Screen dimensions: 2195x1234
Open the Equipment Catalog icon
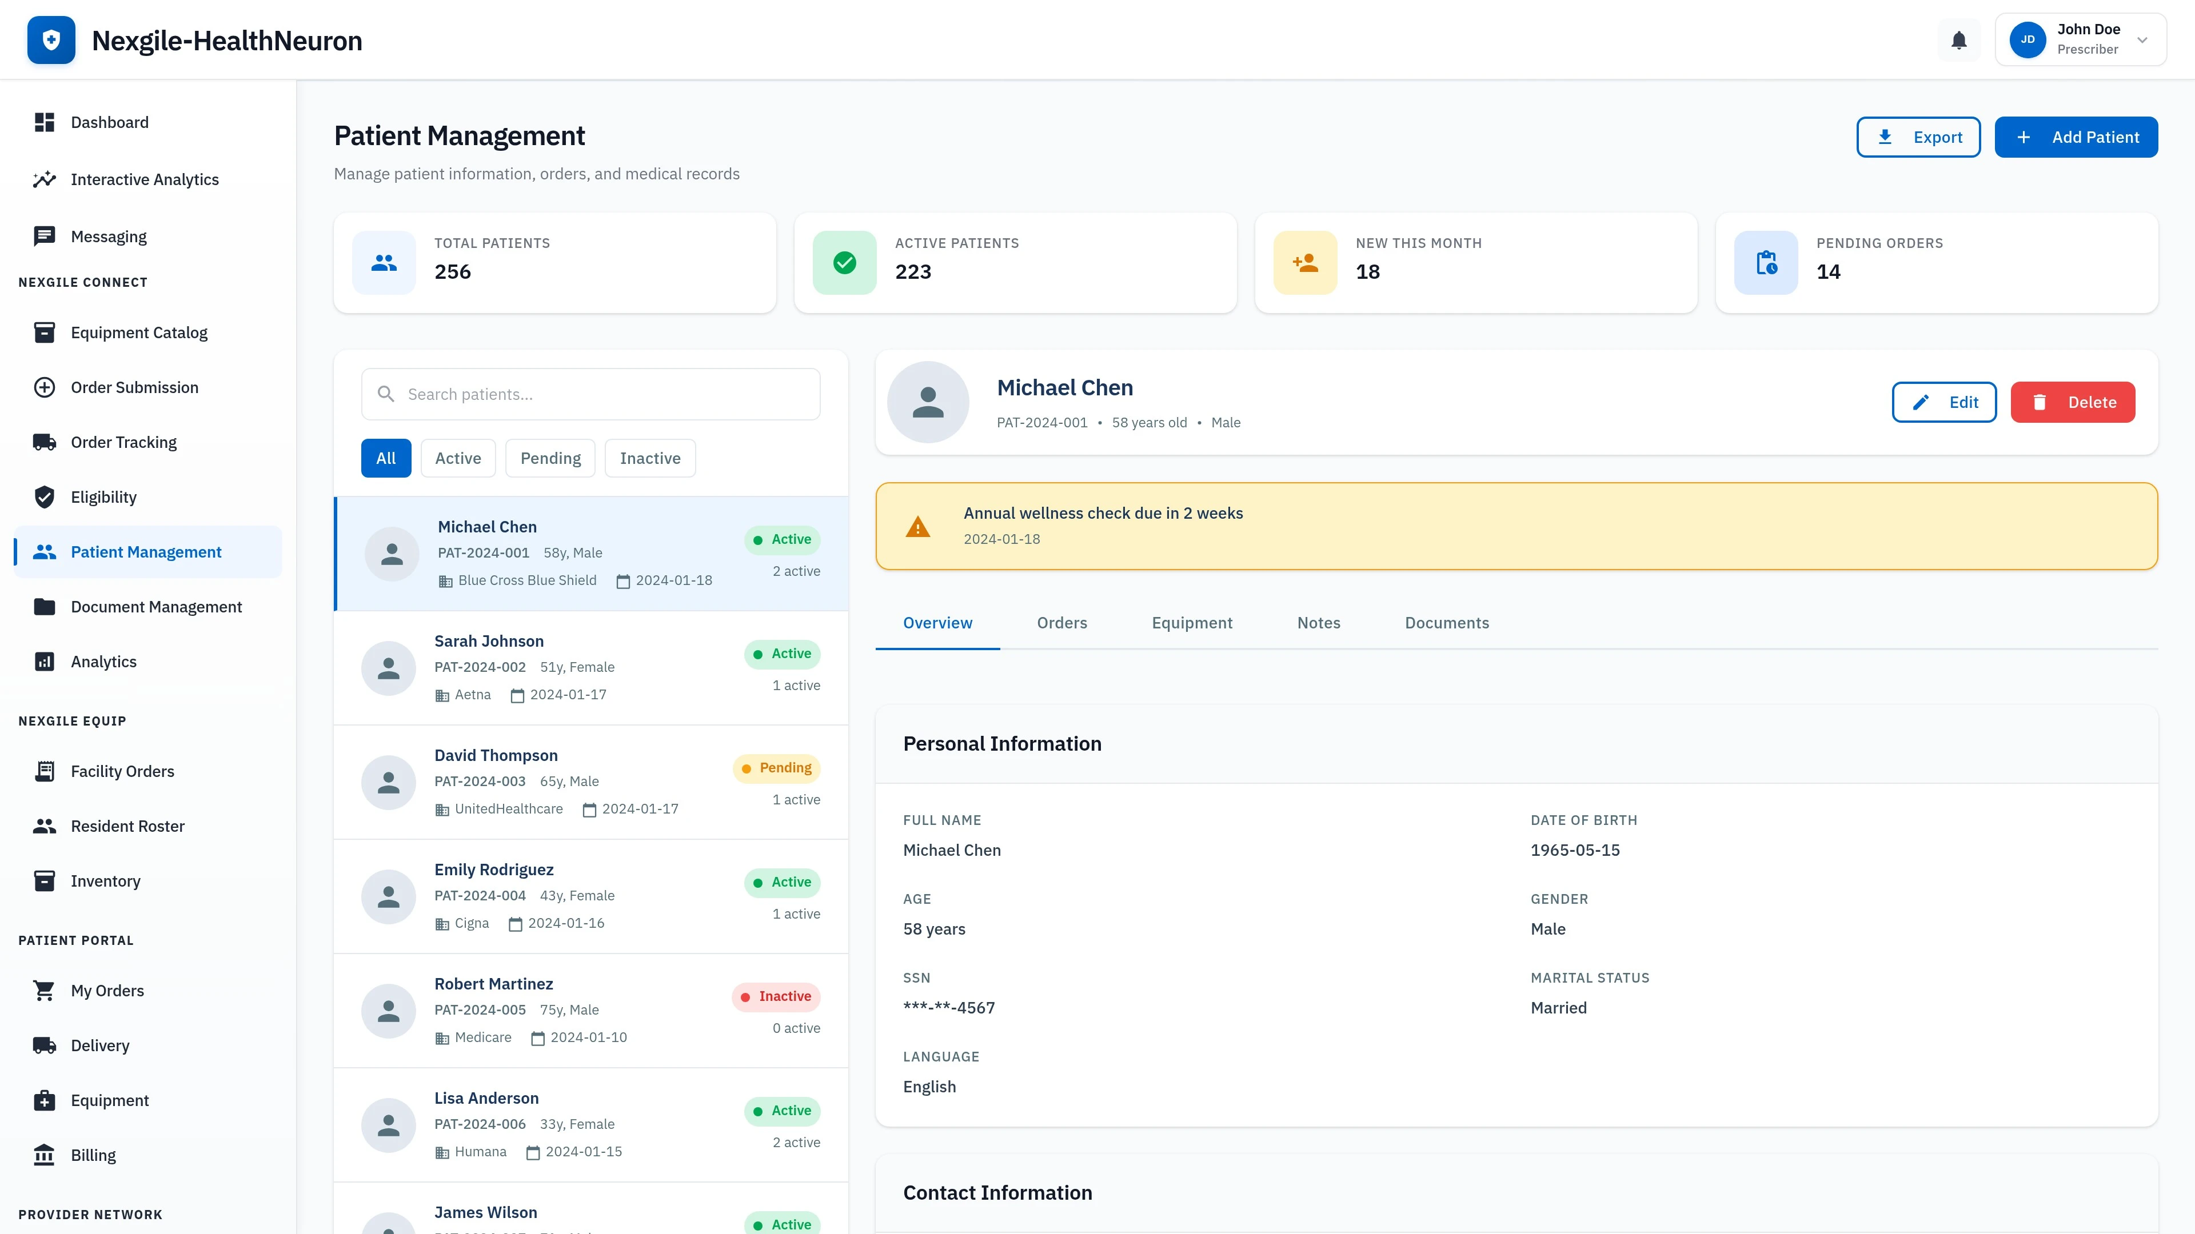pos(45,332)
